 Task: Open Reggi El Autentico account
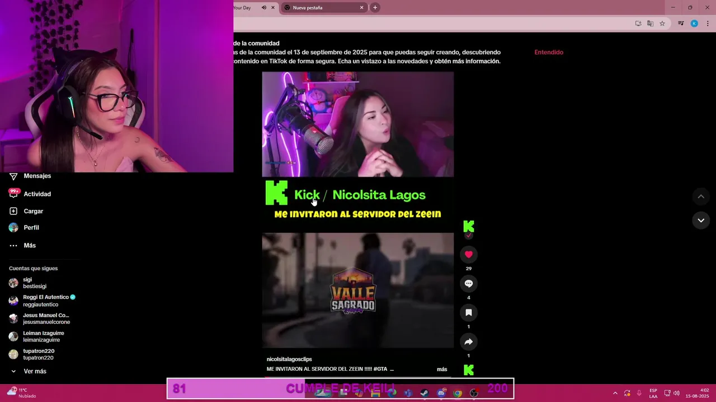tap(42, 301)
